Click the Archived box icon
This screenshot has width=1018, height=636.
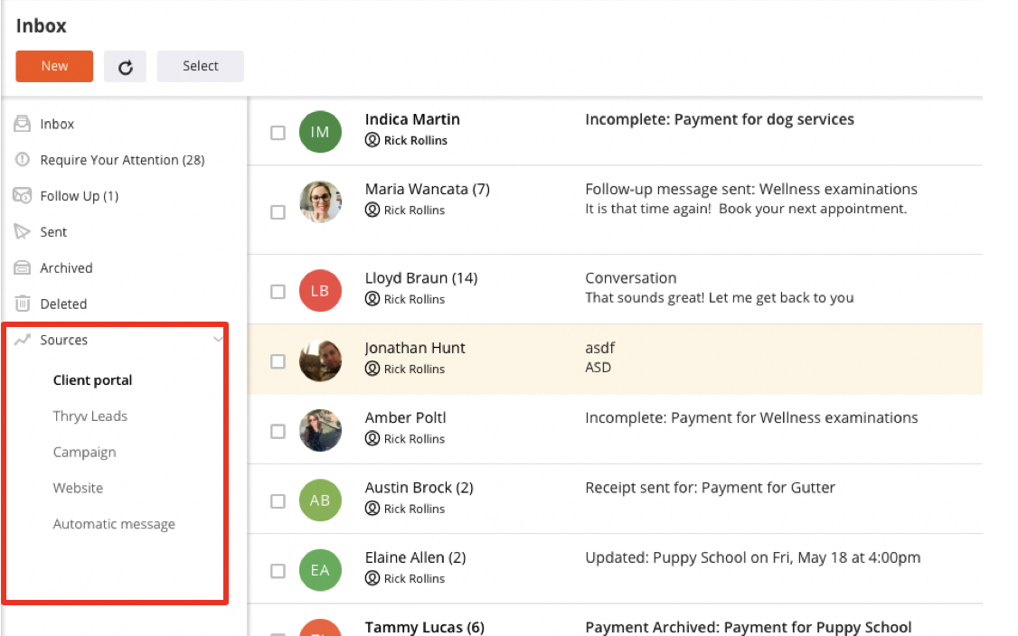coord(22,267)
